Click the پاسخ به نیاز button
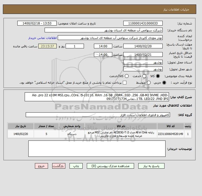This screenshot has width=202, height=196. [151, 166]
